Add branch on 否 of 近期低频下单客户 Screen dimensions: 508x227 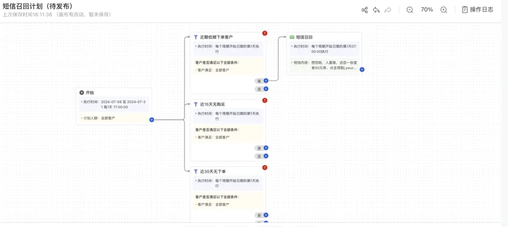click(x=266, y=89)
